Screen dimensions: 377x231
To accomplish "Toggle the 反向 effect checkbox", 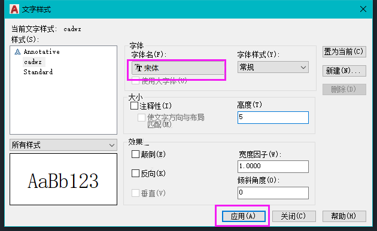I will pyautogui.click(x=135, y=174).
